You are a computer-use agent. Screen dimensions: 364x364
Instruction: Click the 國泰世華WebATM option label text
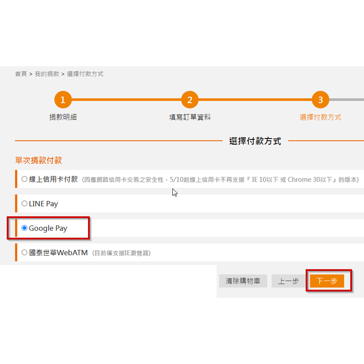click(58, 253)
